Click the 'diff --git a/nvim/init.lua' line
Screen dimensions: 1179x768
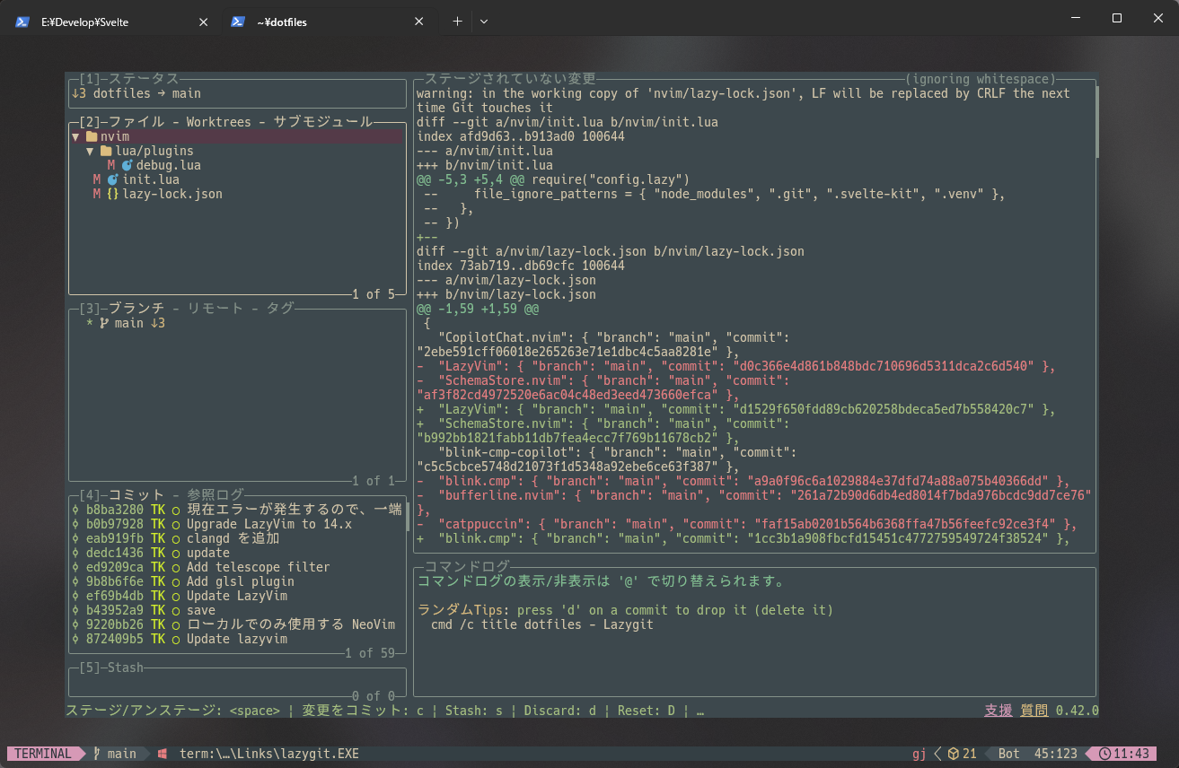point(568,122)
